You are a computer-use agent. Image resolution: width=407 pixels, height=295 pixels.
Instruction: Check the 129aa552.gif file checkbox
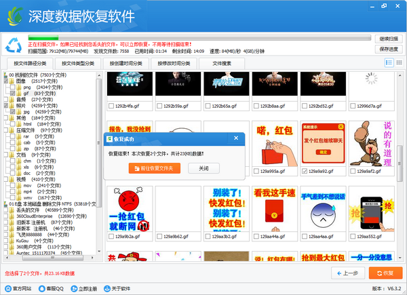tap(353, 237)
